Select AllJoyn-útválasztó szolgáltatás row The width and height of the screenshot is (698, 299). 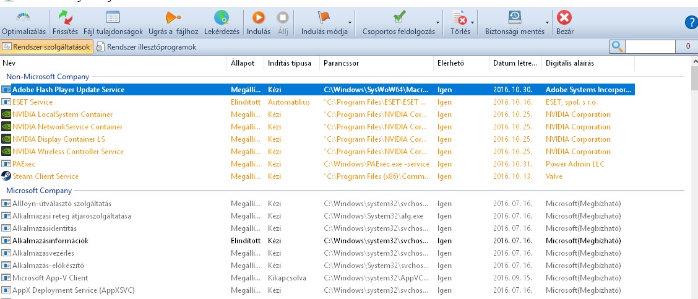pyautogui.click(x=317, y=204)
